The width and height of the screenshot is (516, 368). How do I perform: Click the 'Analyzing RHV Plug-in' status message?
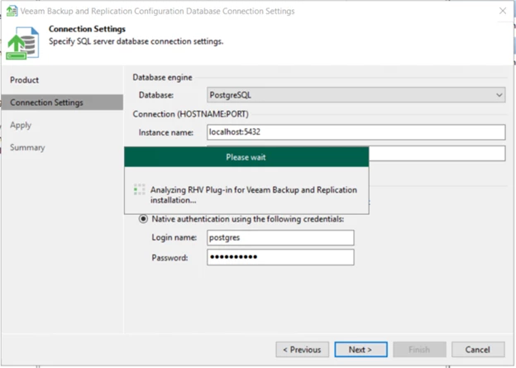click(254, 195)
